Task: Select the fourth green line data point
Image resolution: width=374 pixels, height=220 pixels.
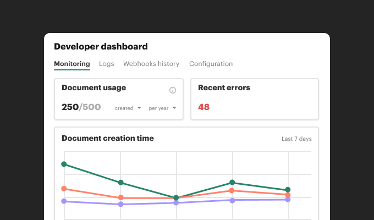Action: (232, 182)
